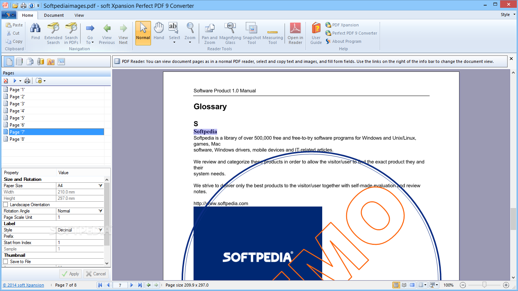Follow the 2014 soft Xpansion link
This screenshot has width=518, height=291.
(23, 285)
